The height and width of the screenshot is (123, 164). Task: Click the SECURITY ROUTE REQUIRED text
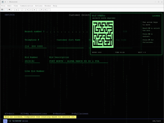pos(104,18)
